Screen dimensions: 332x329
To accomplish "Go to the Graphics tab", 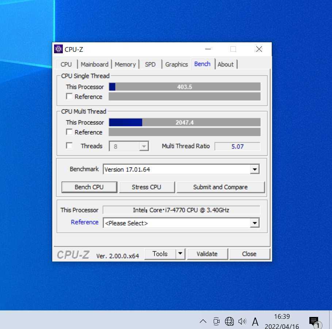I will tap(176, 64).
